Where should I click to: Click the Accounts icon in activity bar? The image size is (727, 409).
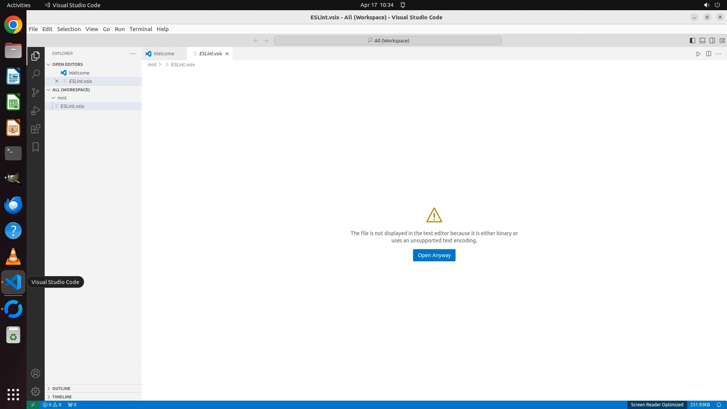pyautogui.click(x=36, y=373)
